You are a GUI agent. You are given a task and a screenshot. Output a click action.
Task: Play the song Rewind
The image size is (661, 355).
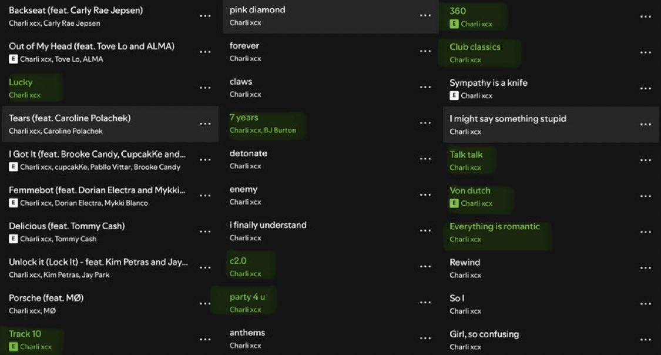[465, 262]
